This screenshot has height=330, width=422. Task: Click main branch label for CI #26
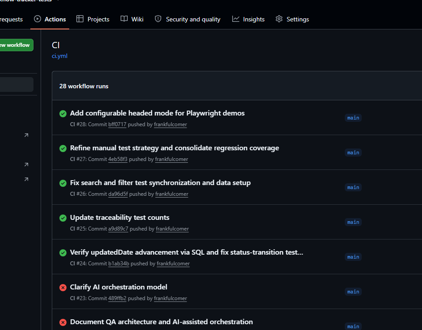point(353,187)
